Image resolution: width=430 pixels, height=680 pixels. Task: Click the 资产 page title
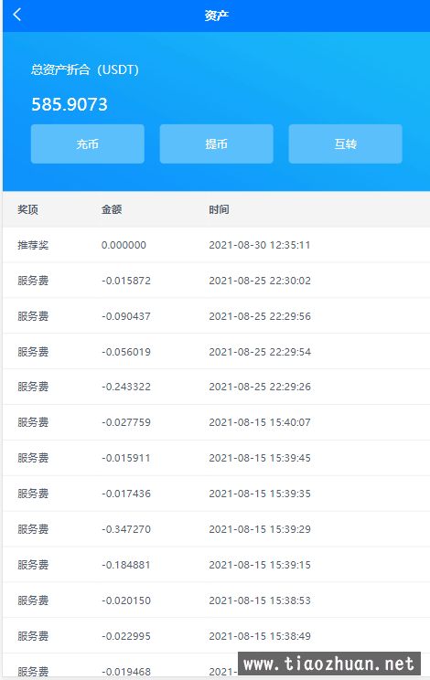pyautogui.click(x=217, y=16)
